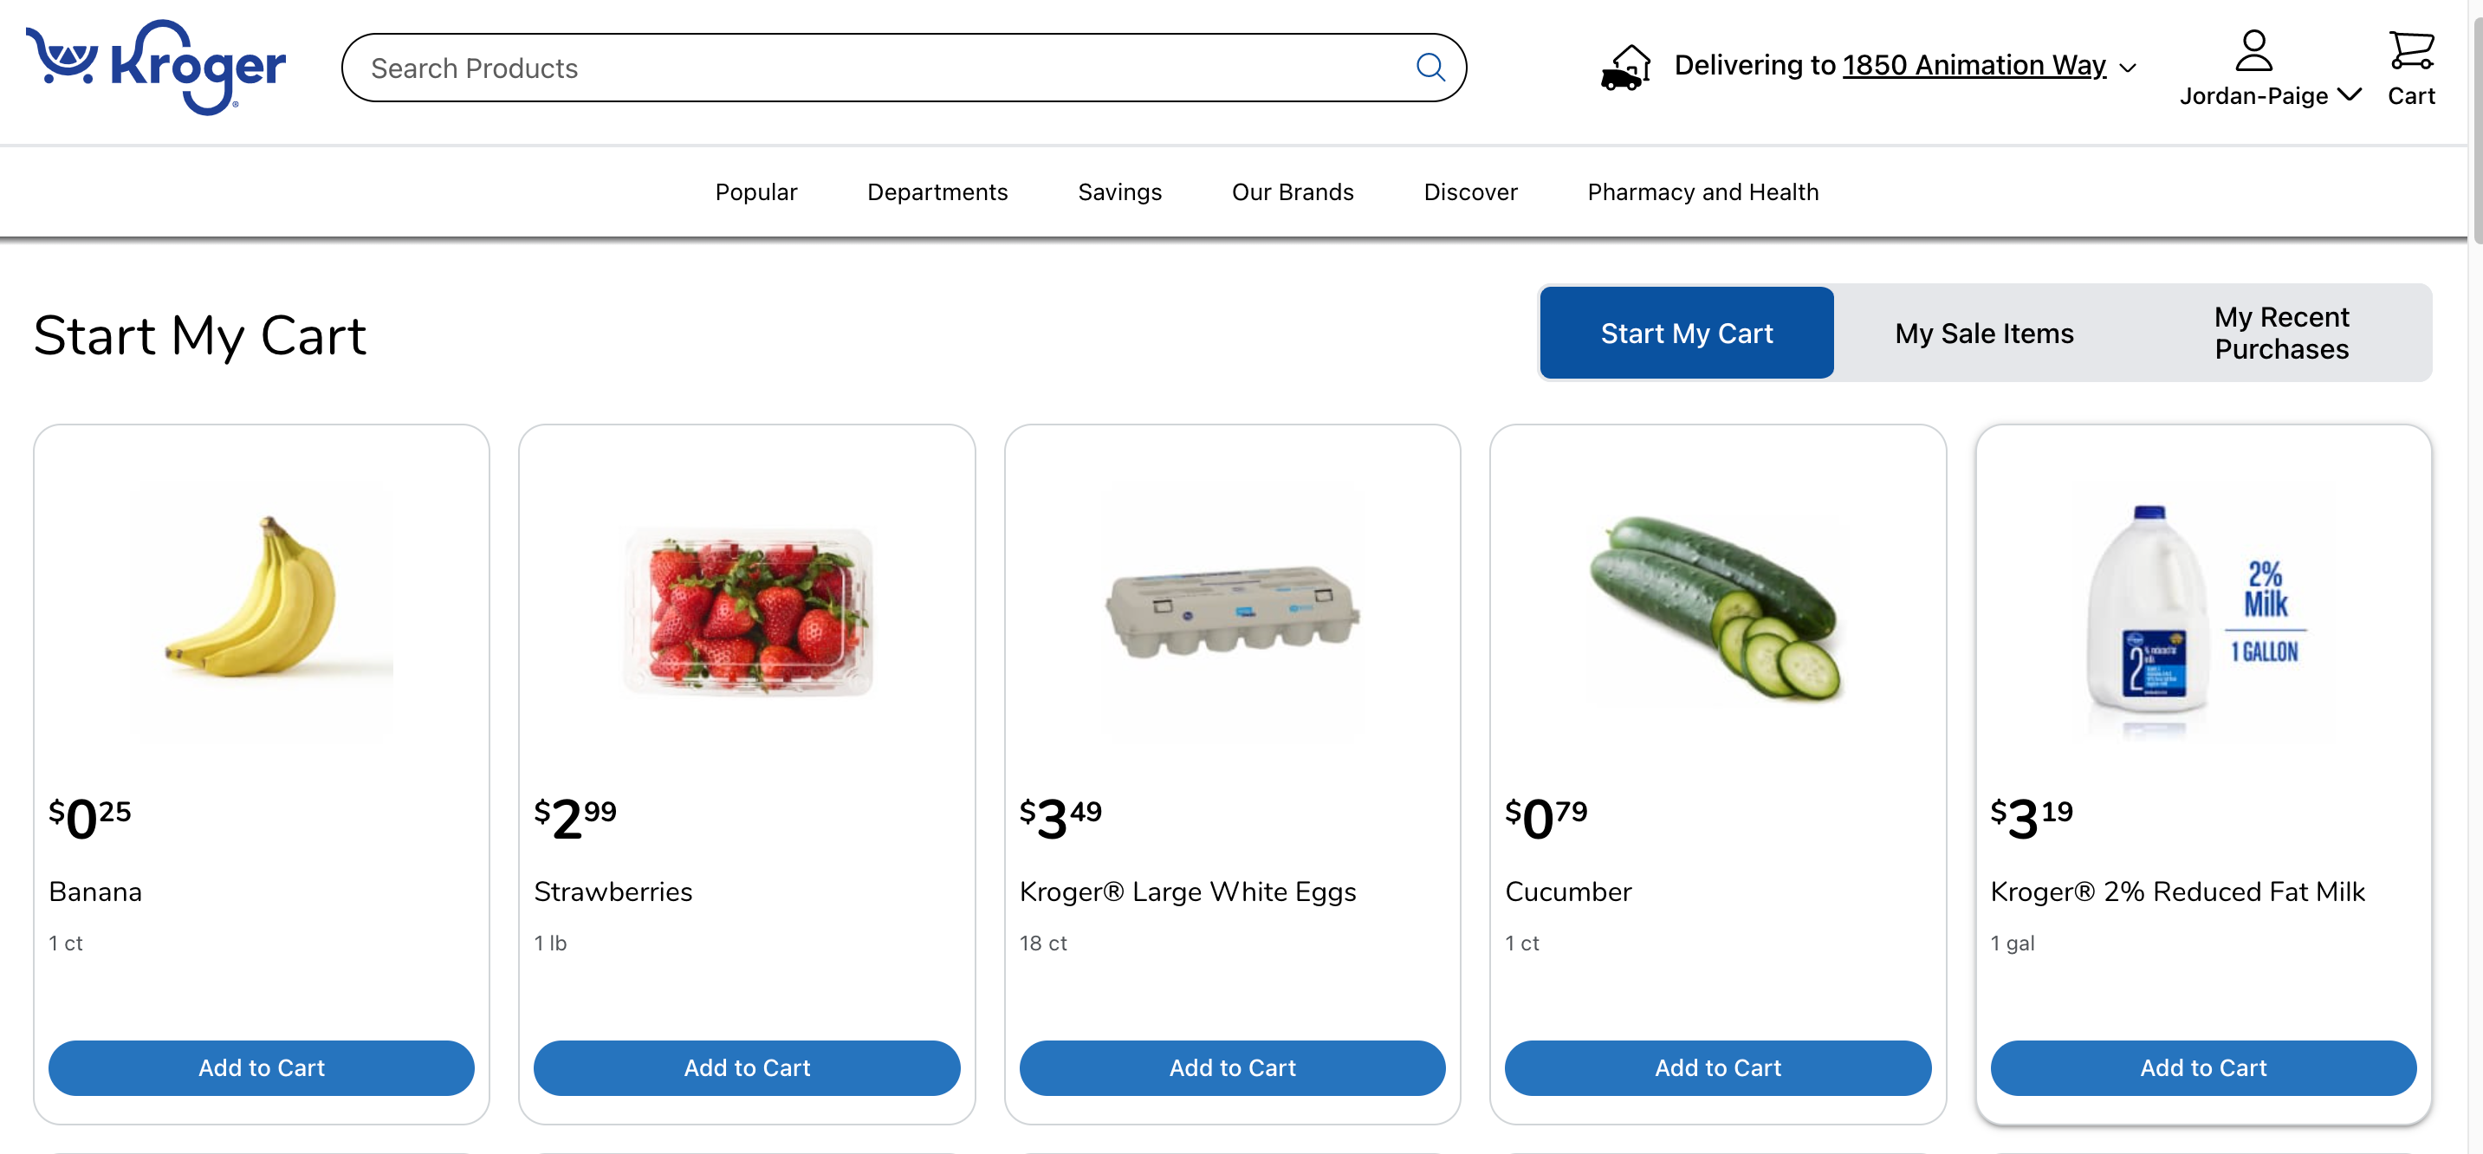Open the Savings menu

(x=1119, y=191)
